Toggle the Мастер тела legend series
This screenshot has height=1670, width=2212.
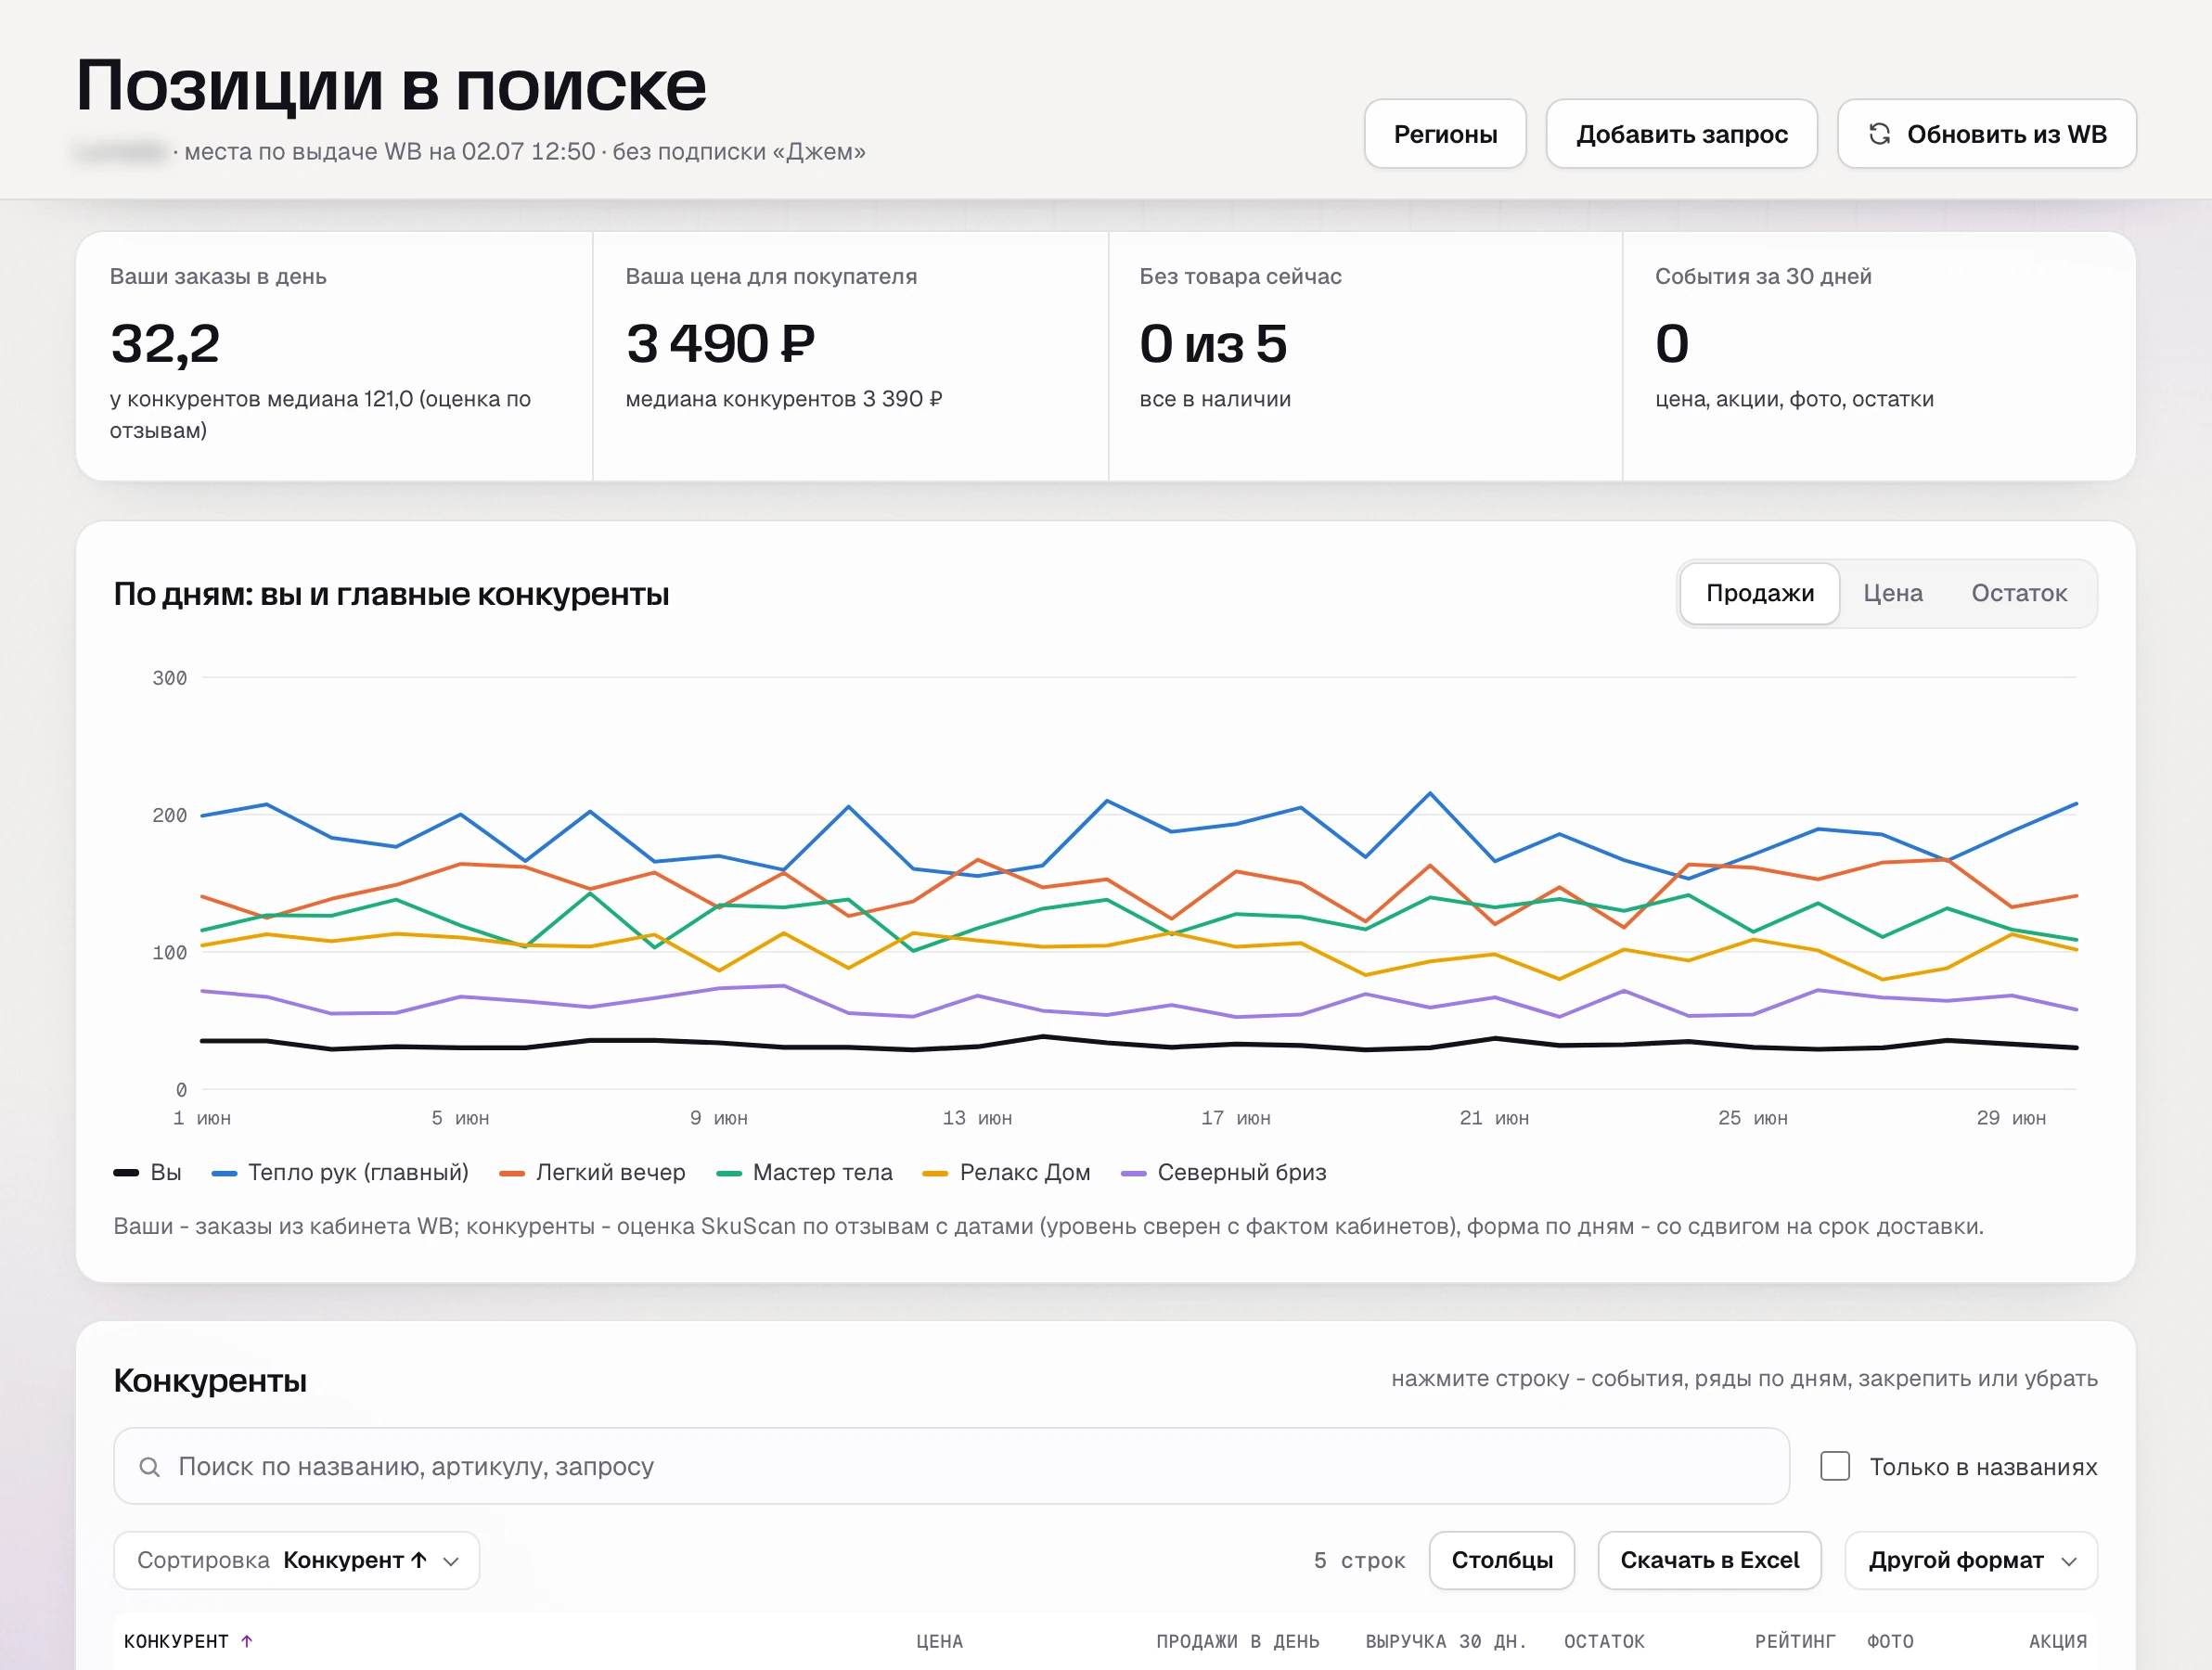804,1172
